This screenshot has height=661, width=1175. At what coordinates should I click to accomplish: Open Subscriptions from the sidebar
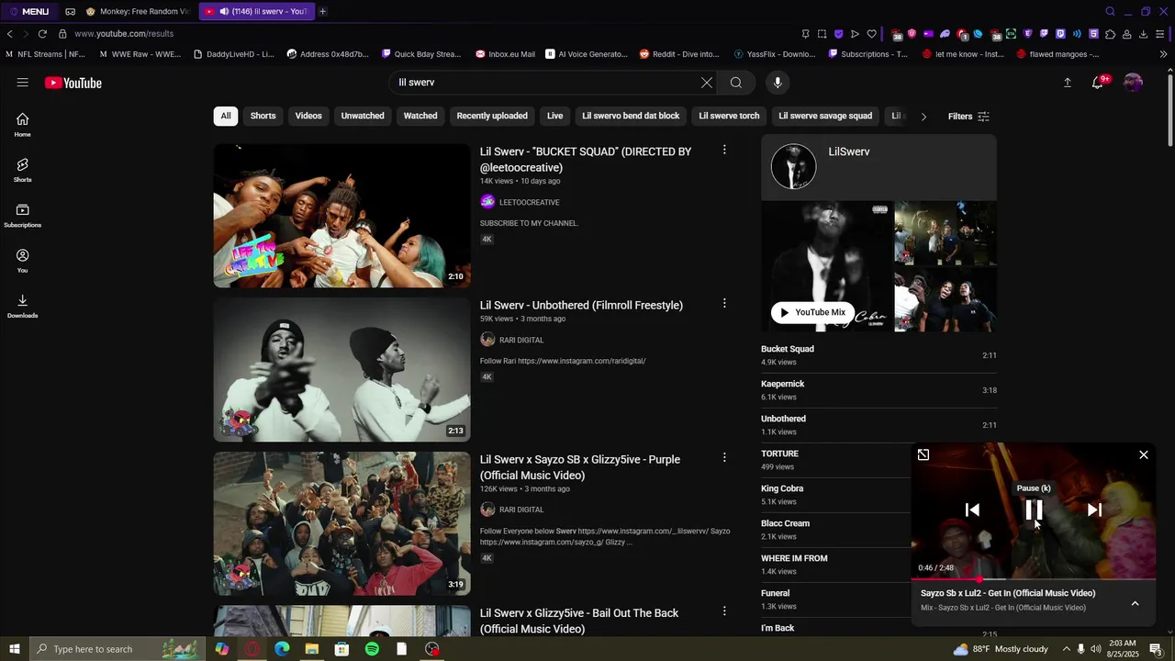point(22,216)
